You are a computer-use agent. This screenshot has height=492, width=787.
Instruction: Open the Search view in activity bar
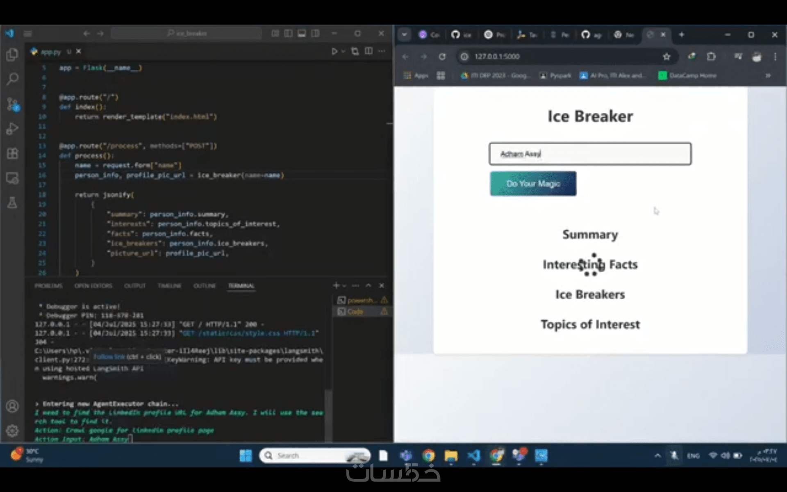point(12,79)
